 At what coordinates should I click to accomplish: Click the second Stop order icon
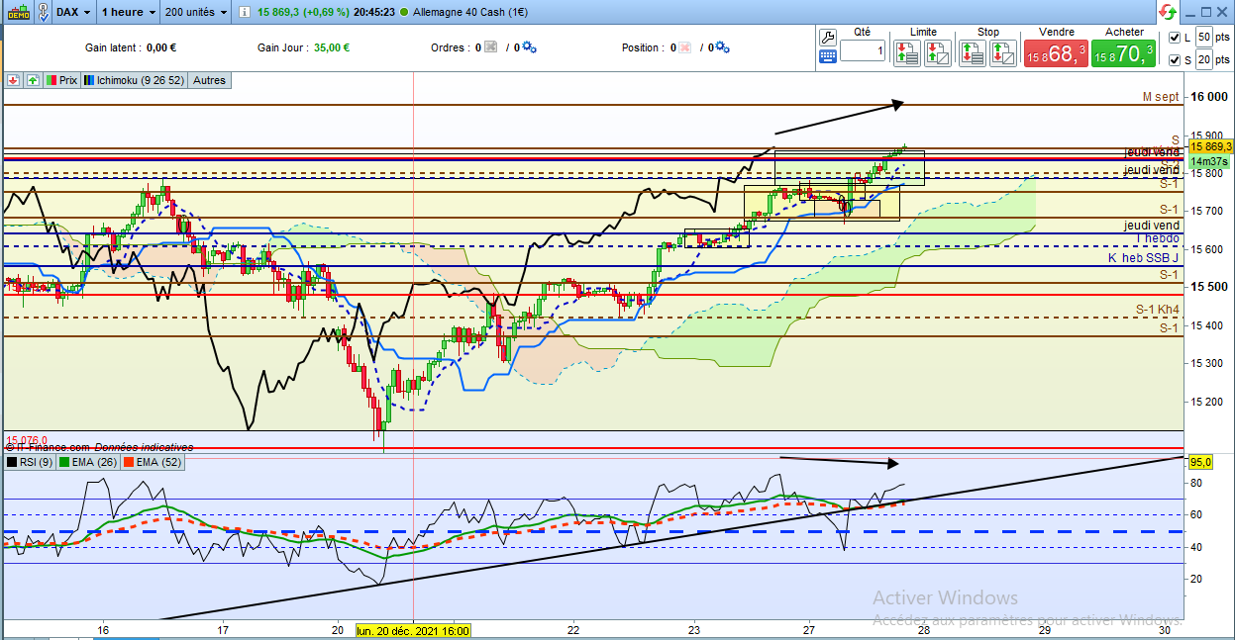coord(1002,53)
